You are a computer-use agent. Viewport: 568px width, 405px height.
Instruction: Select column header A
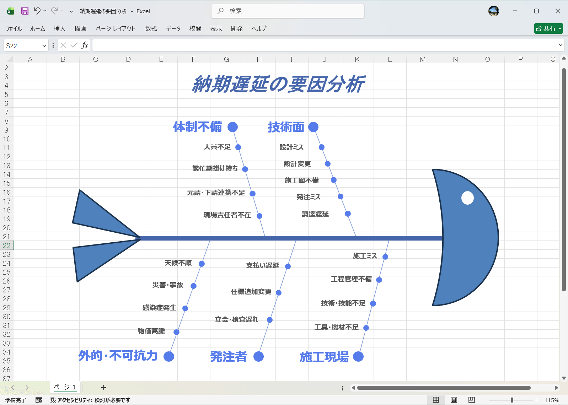point(30,59)
